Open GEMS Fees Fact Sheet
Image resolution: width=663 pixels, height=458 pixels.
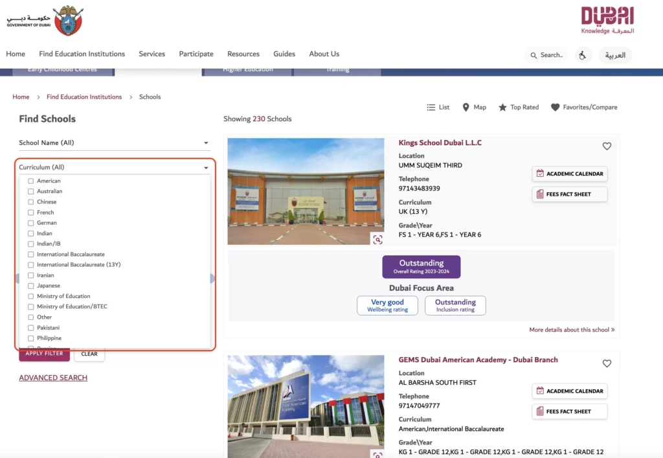pos(570,411)
